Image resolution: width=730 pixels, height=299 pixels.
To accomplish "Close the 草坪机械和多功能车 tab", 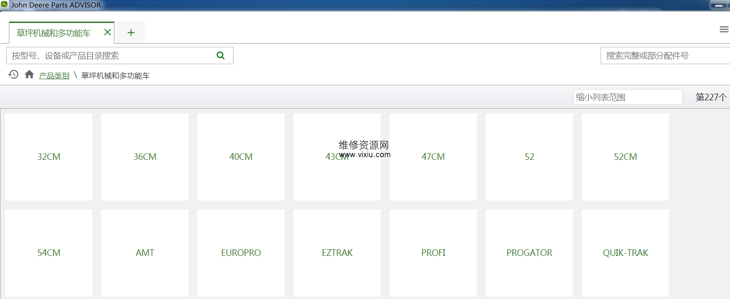I will click(x=107, y=32).
